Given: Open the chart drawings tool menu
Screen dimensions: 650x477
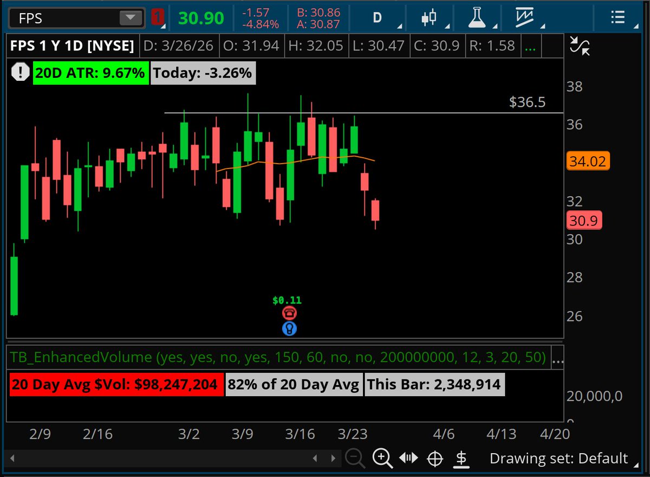Looking at the screenshot, I should coord(525,18).
